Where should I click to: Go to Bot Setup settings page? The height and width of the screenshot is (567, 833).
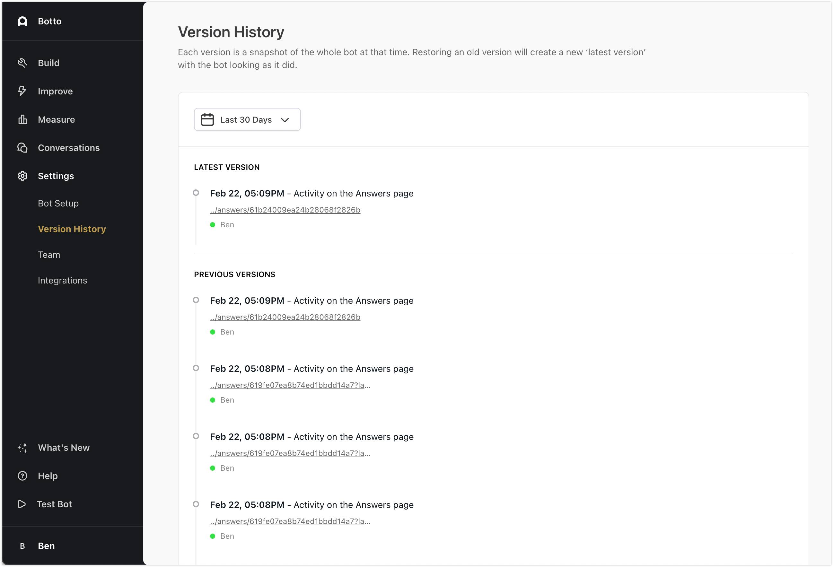(58, 203)
